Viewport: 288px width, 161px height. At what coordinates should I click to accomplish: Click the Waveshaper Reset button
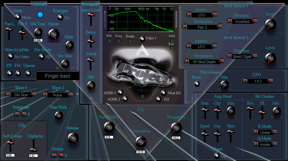pyautogui.click(x=197, y=84)
